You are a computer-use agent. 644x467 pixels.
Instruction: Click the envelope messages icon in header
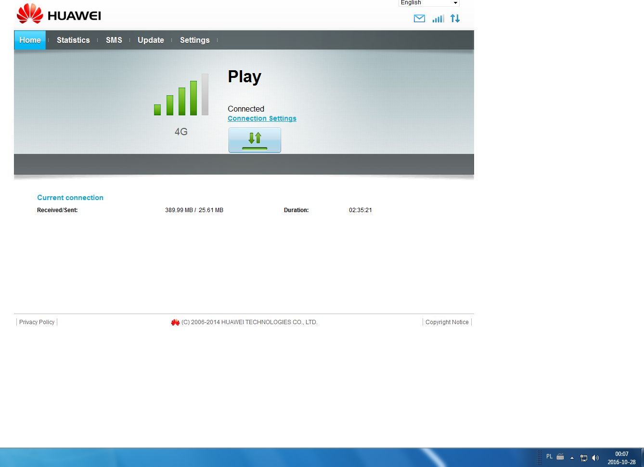pyautogui.click(x=419, y=19)
